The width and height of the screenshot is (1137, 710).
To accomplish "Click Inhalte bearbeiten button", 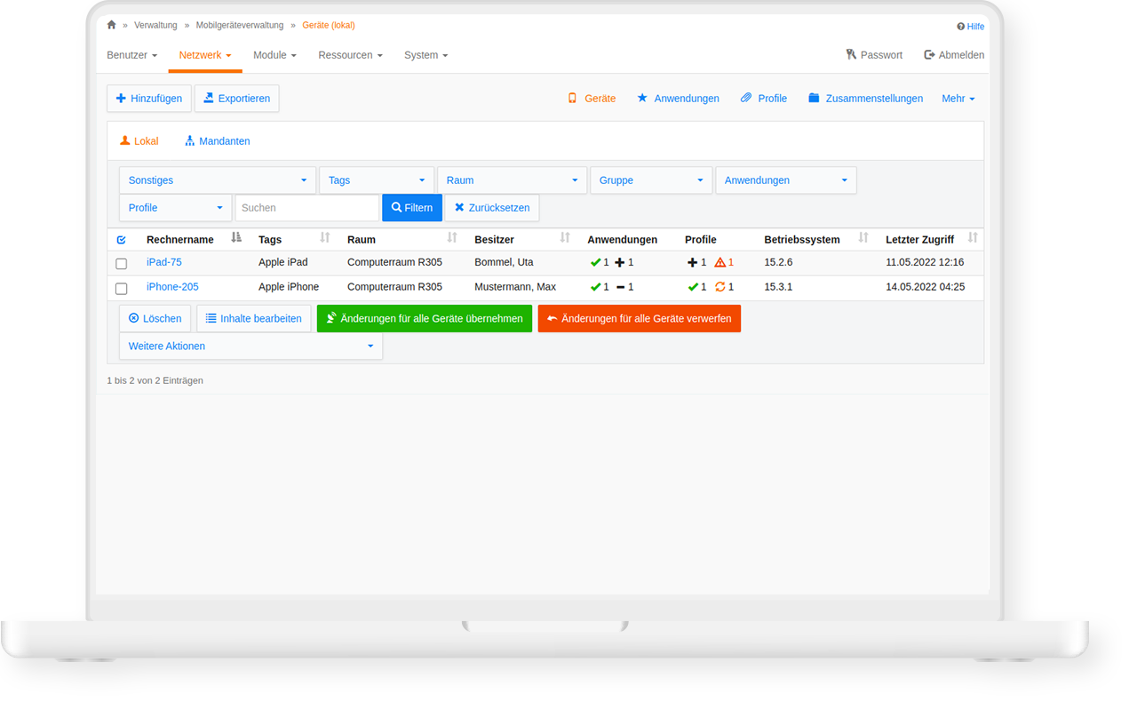I will point(254,319).
